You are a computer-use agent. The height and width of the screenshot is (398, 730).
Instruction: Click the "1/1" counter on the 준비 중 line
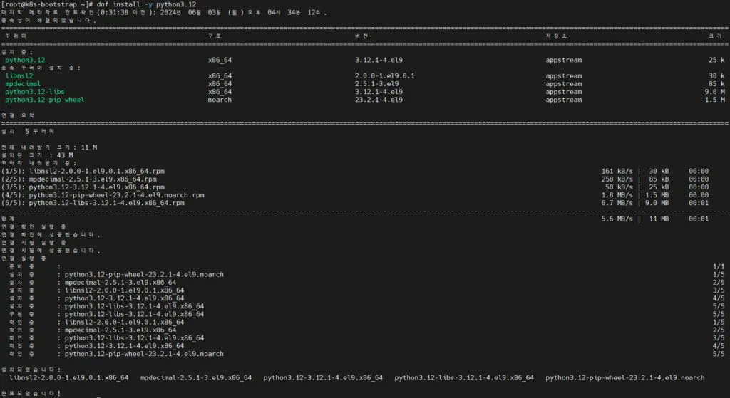[719, 266]
